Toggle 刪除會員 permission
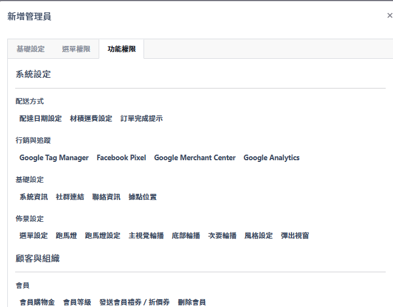Screen dimensions: 393x307 (192, 303)
